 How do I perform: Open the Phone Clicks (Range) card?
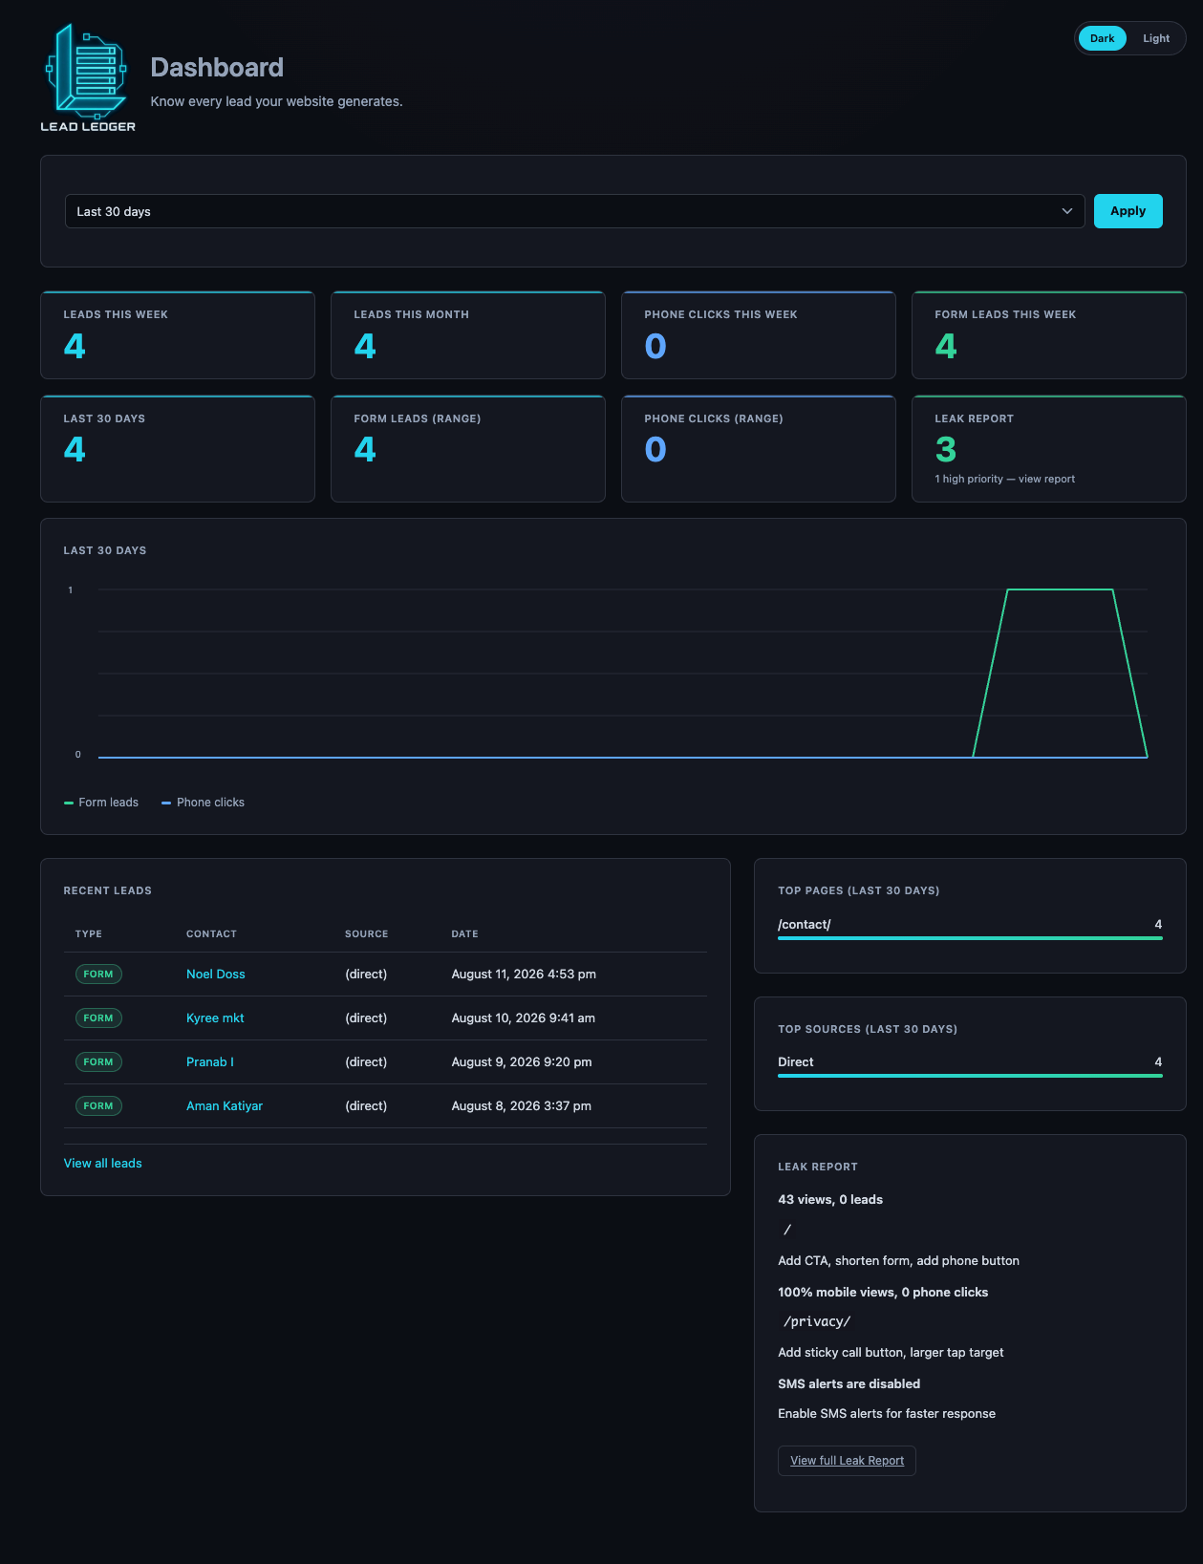click(x=759, y=449)
